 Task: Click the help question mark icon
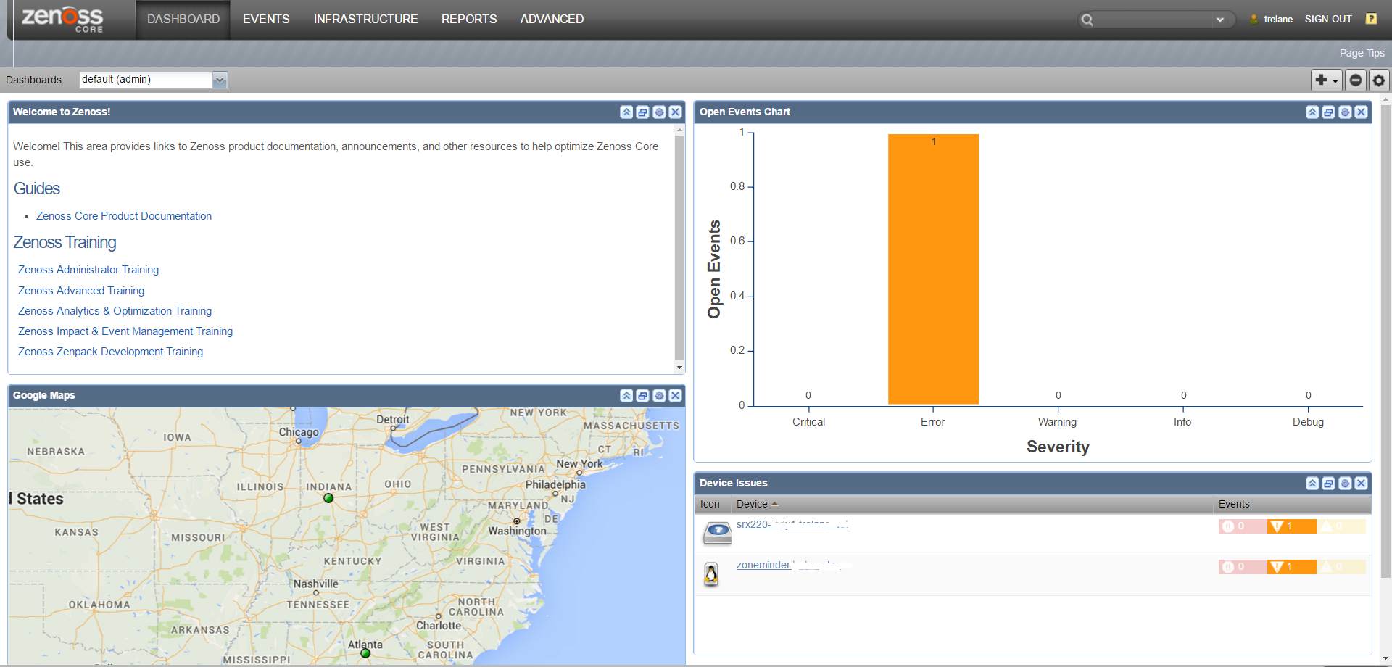tap(1371, 19)
